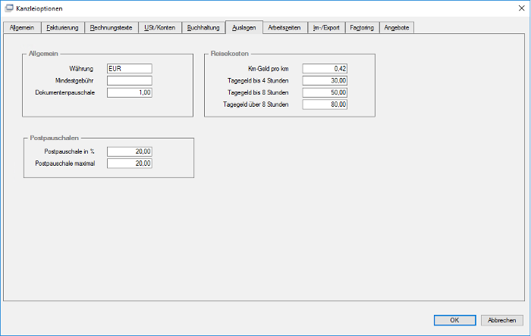Select the Postpauschale maximal field

(x=130, y=163)
